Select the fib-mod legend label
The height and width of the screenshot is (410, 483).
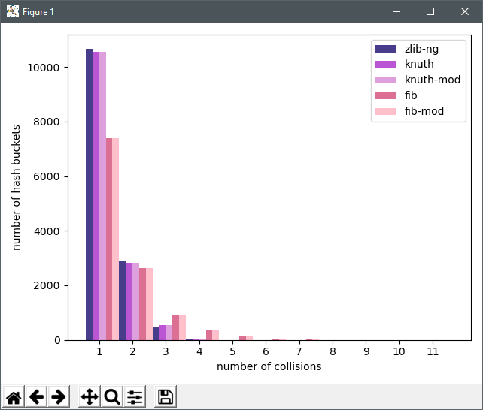pos(424,111)
